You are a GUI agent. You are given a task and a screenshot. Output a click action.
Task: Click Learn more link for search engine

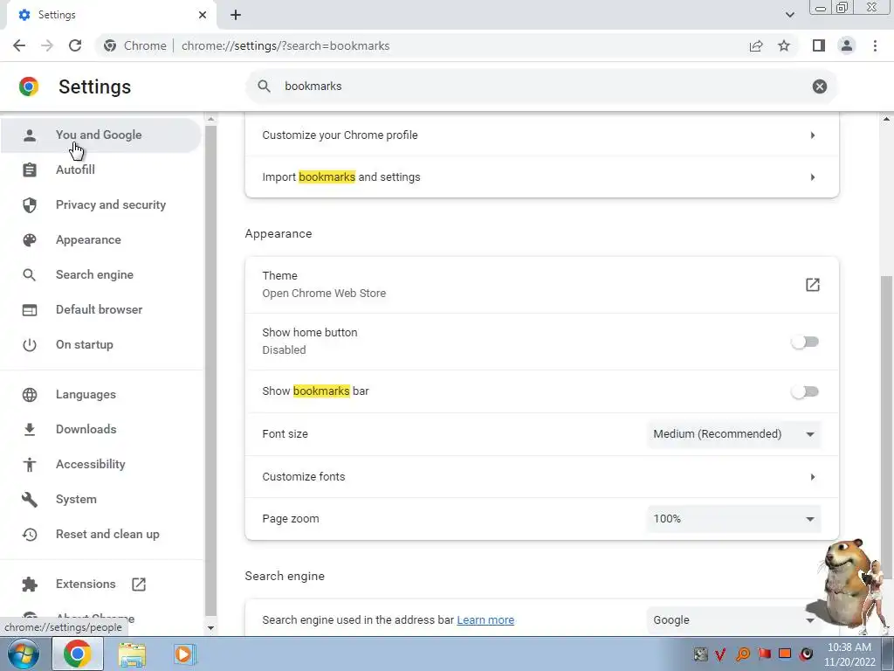[485, 620]
